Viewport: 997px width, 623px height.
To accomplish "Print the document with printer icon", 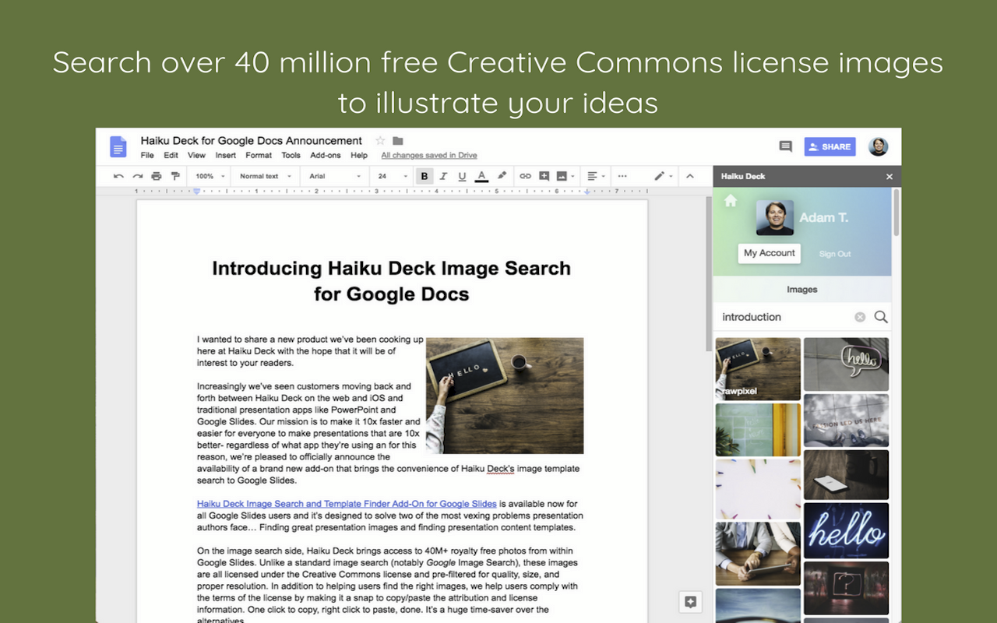I will [157, 176].
